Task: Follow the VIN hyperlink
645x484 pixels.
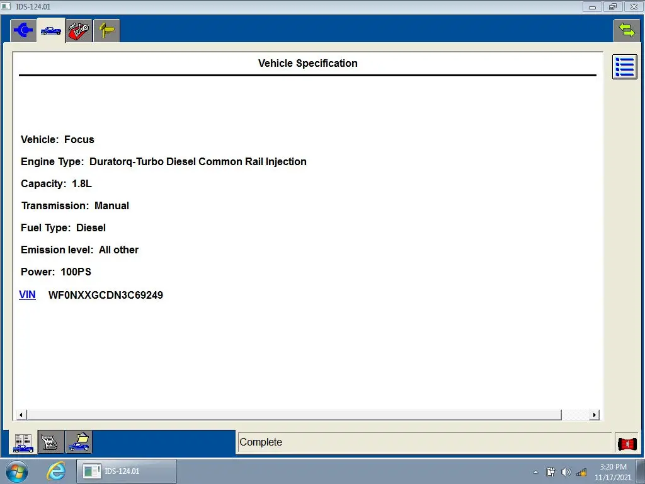Action: tap(27, 295)
